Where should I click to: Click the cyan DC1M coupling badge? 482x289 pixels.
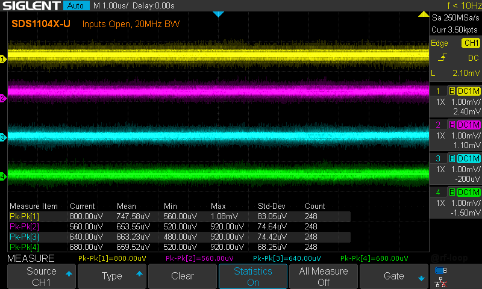pyautogui.click(x=469, y=159)
